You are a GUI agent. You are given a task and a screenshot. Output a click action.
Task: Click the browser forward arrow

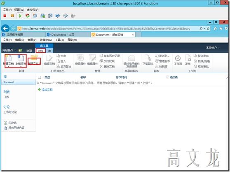13,28
